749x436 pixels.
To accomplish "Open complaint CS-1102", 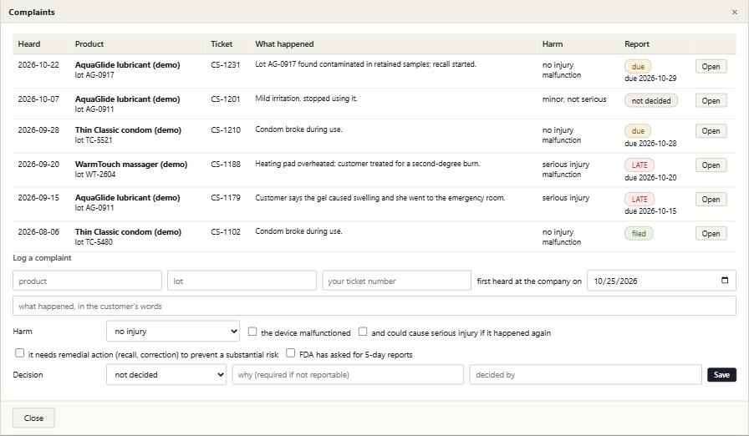I will pyautogui.click(x=711, y=234).
